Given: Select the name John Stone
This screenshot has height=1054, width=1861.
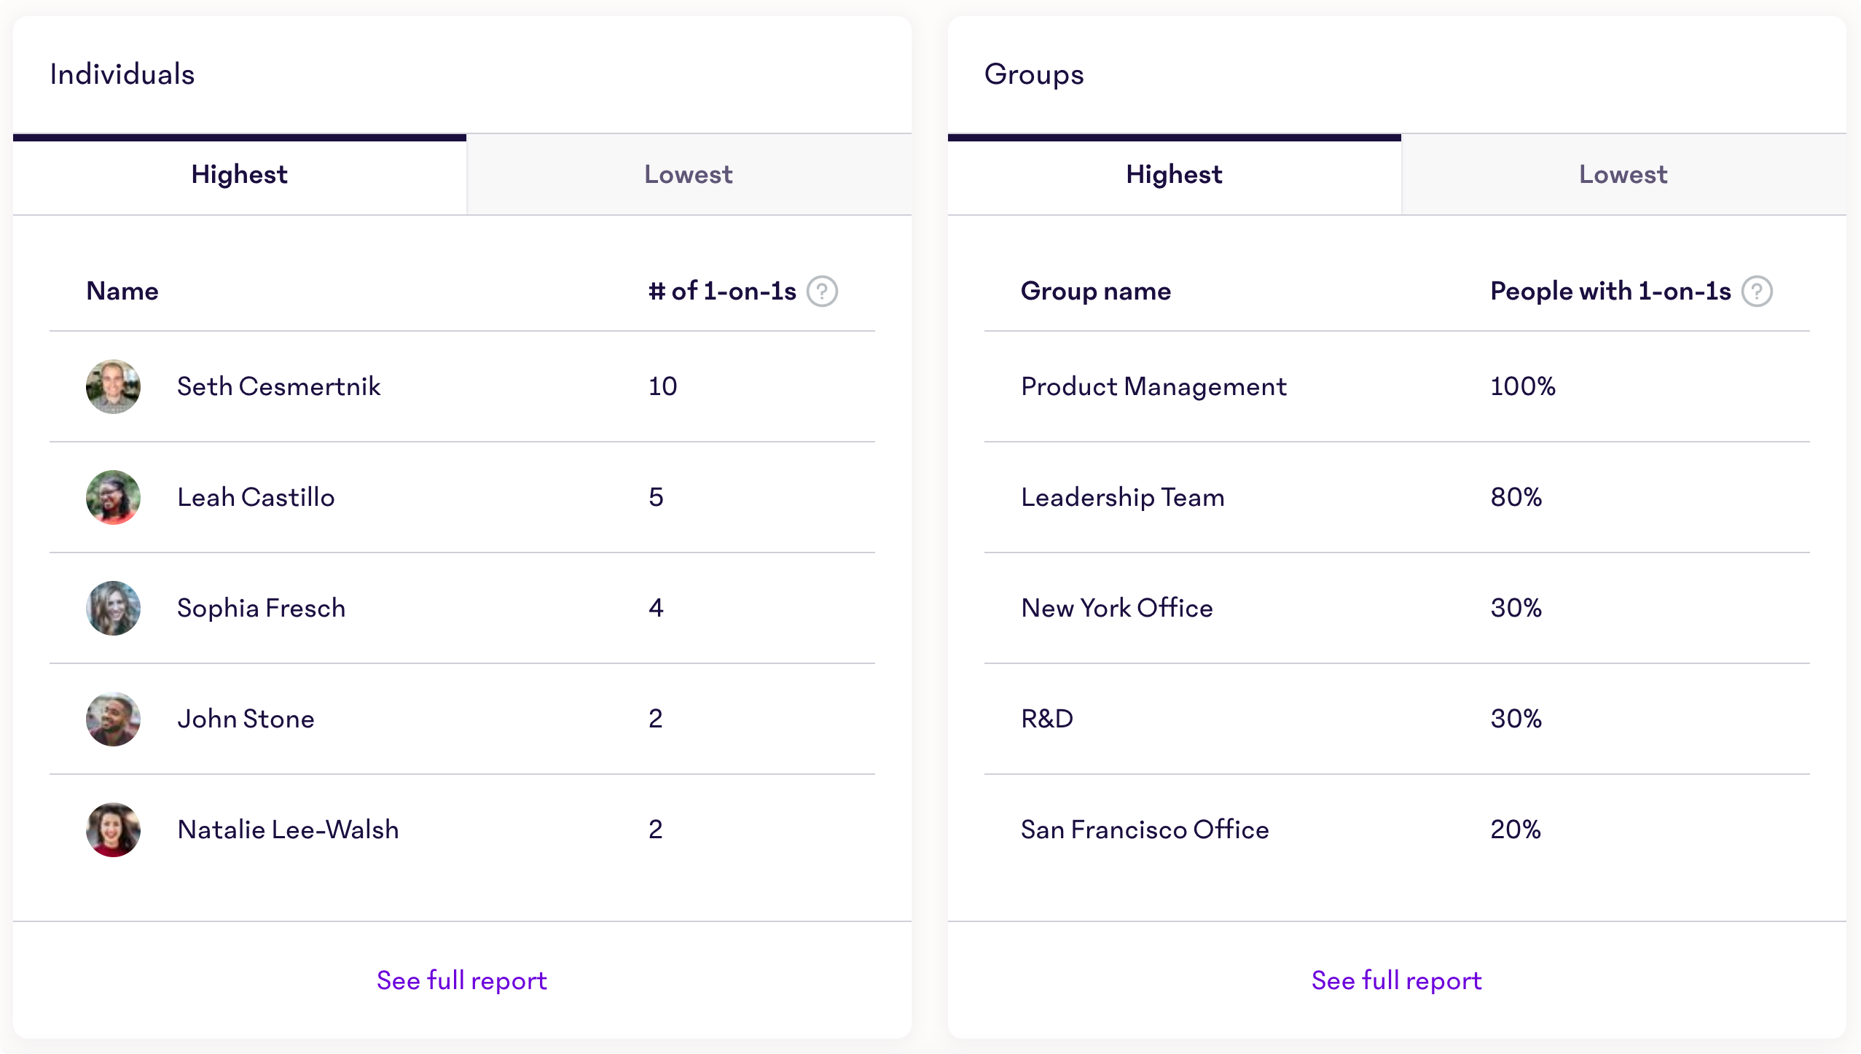Looking at the screenshot, I should coord(246,719).
